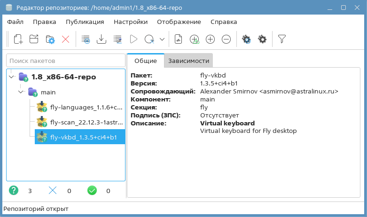Open dropdown arrow beside the refresh icon
Image resolution: width=367 pixels, height=217 pixels.
click(x=162, y=39)
